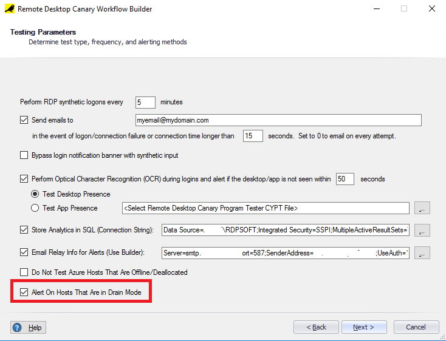Select the Test App Presence radio button
Image resolution: width=446 pixels, height=341 pixels.
click(x=35, y=208)
